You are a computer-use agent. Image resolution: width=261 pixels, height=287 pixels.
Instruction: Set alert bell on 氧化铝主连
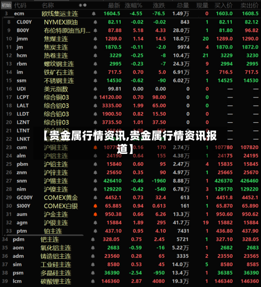(x=93, y=248)
